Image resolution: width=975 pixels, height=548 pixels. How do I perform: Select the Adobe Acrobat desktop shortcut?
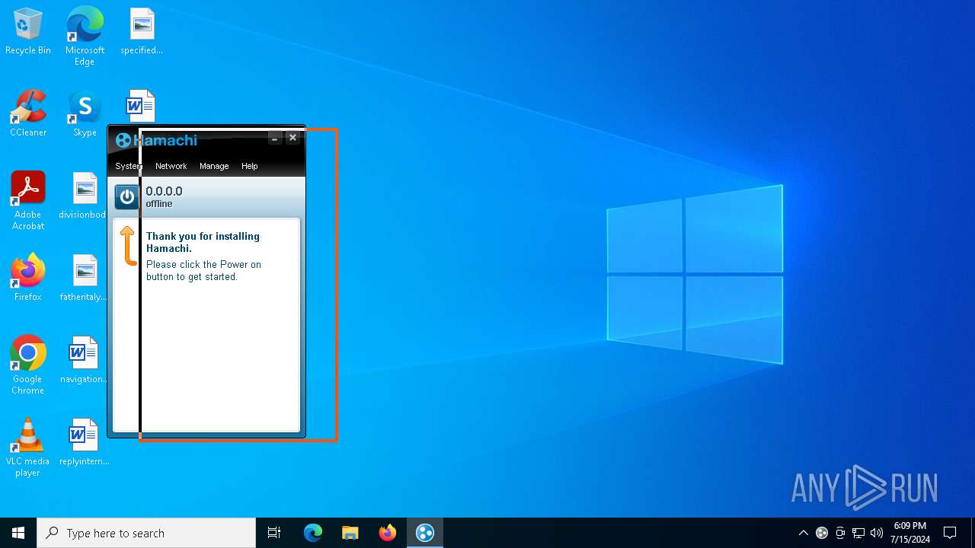click(28, 200)
